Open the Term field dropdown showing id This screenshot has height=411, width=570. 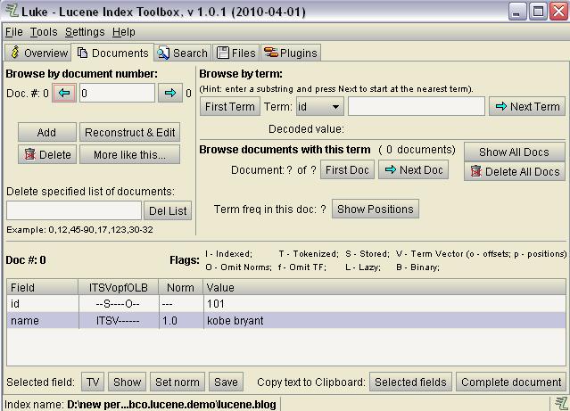320,106
